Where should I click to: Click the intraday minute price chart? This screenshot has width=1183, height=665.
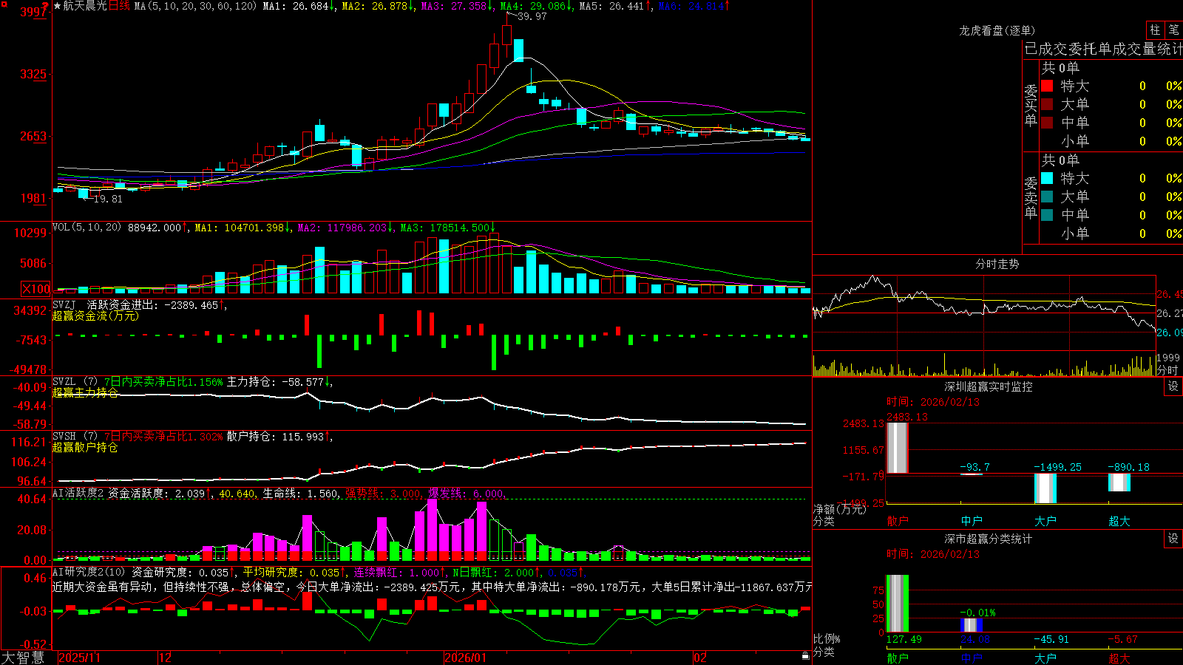(984, 313)
